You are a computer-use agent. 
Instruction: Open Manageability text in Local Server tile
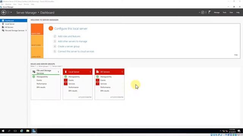74,77
